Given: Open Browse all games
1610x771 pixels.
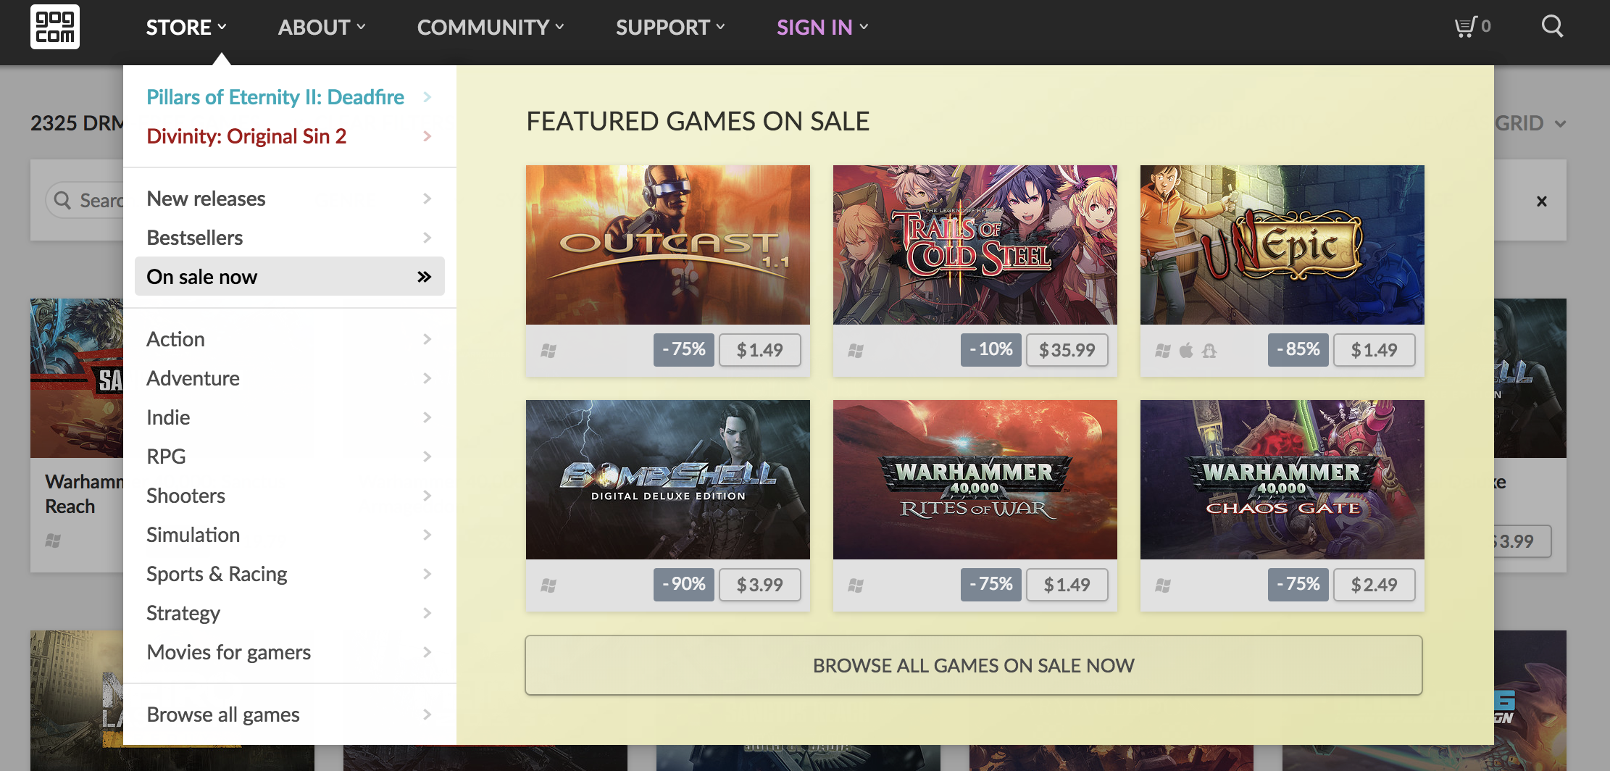Looking at the screenshot, I should [290, 714].
